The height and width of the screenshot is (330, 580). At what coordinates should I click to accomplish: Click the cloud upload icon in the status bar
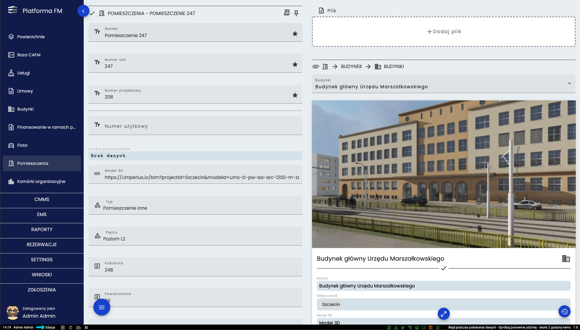[79, 327]
